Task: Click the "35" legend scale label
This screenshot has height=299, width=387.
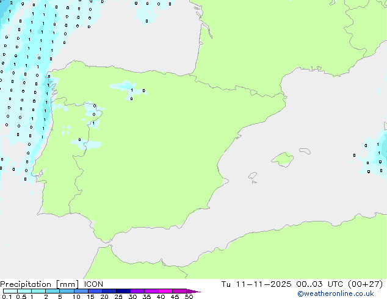Action: pos(146,297)
